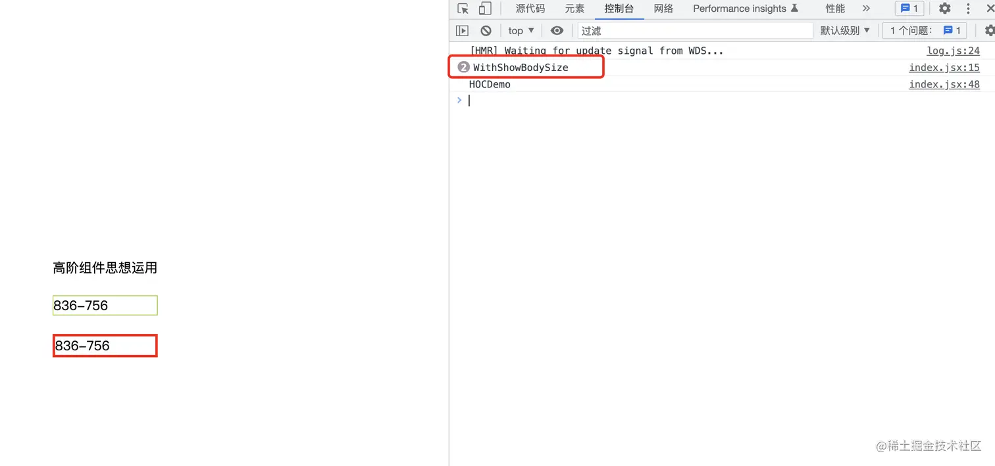Open the DevTools three-dot menu
The width and height of the screenshot is (995, 466).
tap(968, 9)
